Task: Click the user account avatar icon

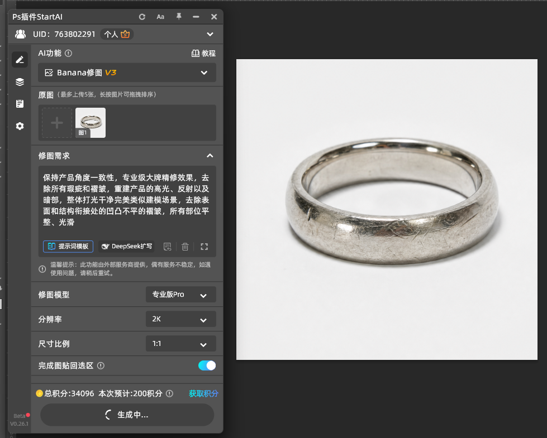Action: tap(21, 34)
